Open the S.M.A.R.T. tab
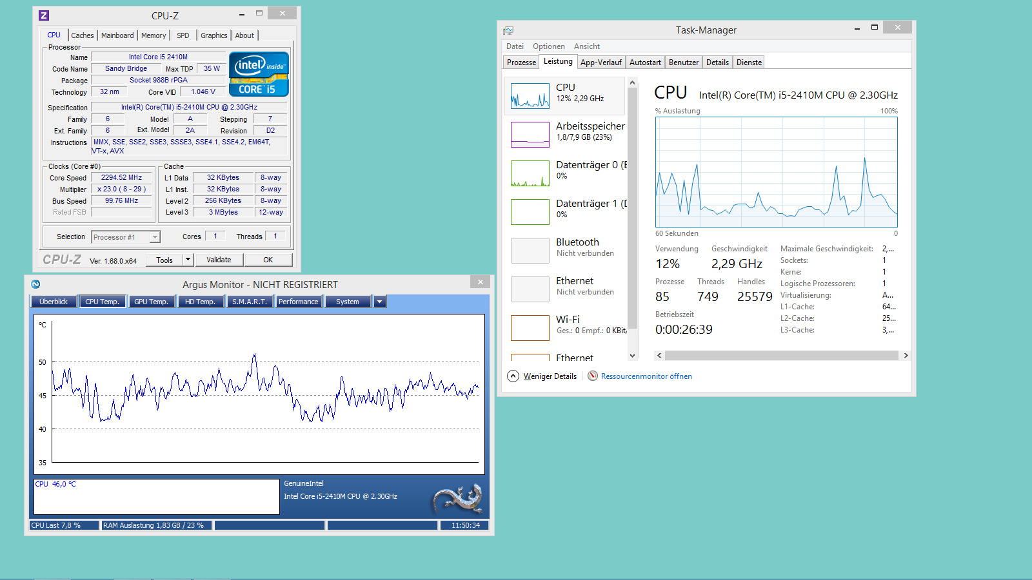Viewport: 1032px width, 580px height. pos(250,302)
